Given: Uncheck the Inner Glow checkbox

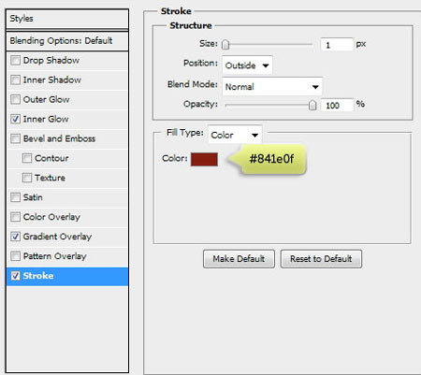Looking at the screenshot, I should 15,119.
